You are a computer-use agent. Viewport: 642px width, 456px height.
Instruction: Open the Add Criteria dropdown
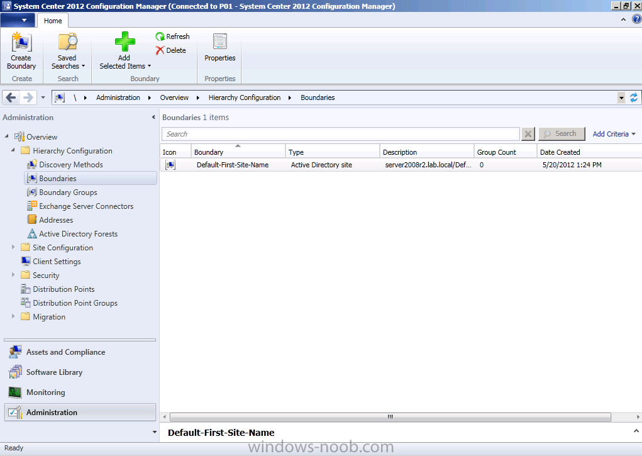click(614, 134)
